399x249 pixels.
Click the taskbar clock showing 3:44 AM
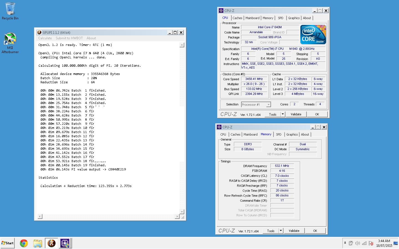(384, 243)
